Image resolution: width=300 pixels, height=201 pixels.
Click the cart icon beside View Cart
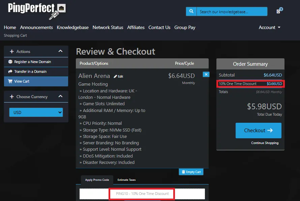[10, 81]
